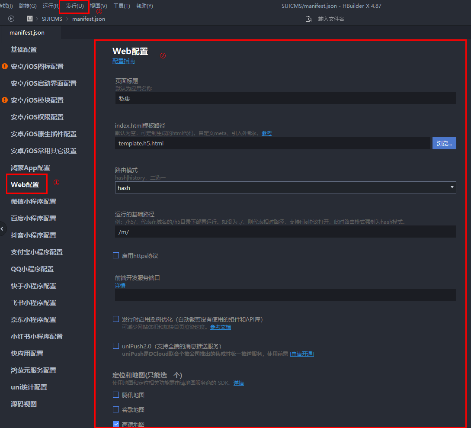Open 详情 link under 前端开发服务端口

pyautogui.click(x=120, y=286)
